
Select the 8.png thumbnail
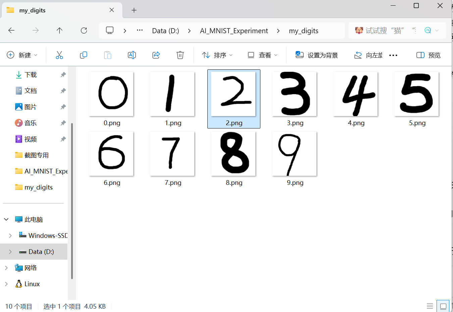tap(234, 154)
